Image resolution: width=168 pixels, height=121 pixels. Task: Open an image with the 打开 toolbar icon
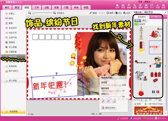click(x=117, y=6)
